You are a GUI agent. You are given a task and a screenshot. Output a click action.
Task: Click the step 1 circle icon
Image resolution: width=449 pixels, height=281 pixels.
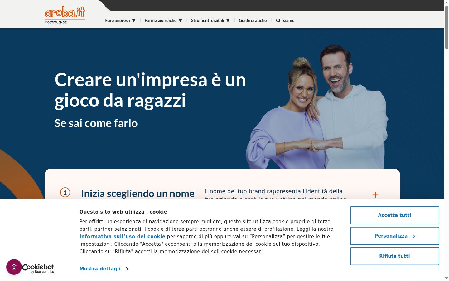[x=65, y=192]
